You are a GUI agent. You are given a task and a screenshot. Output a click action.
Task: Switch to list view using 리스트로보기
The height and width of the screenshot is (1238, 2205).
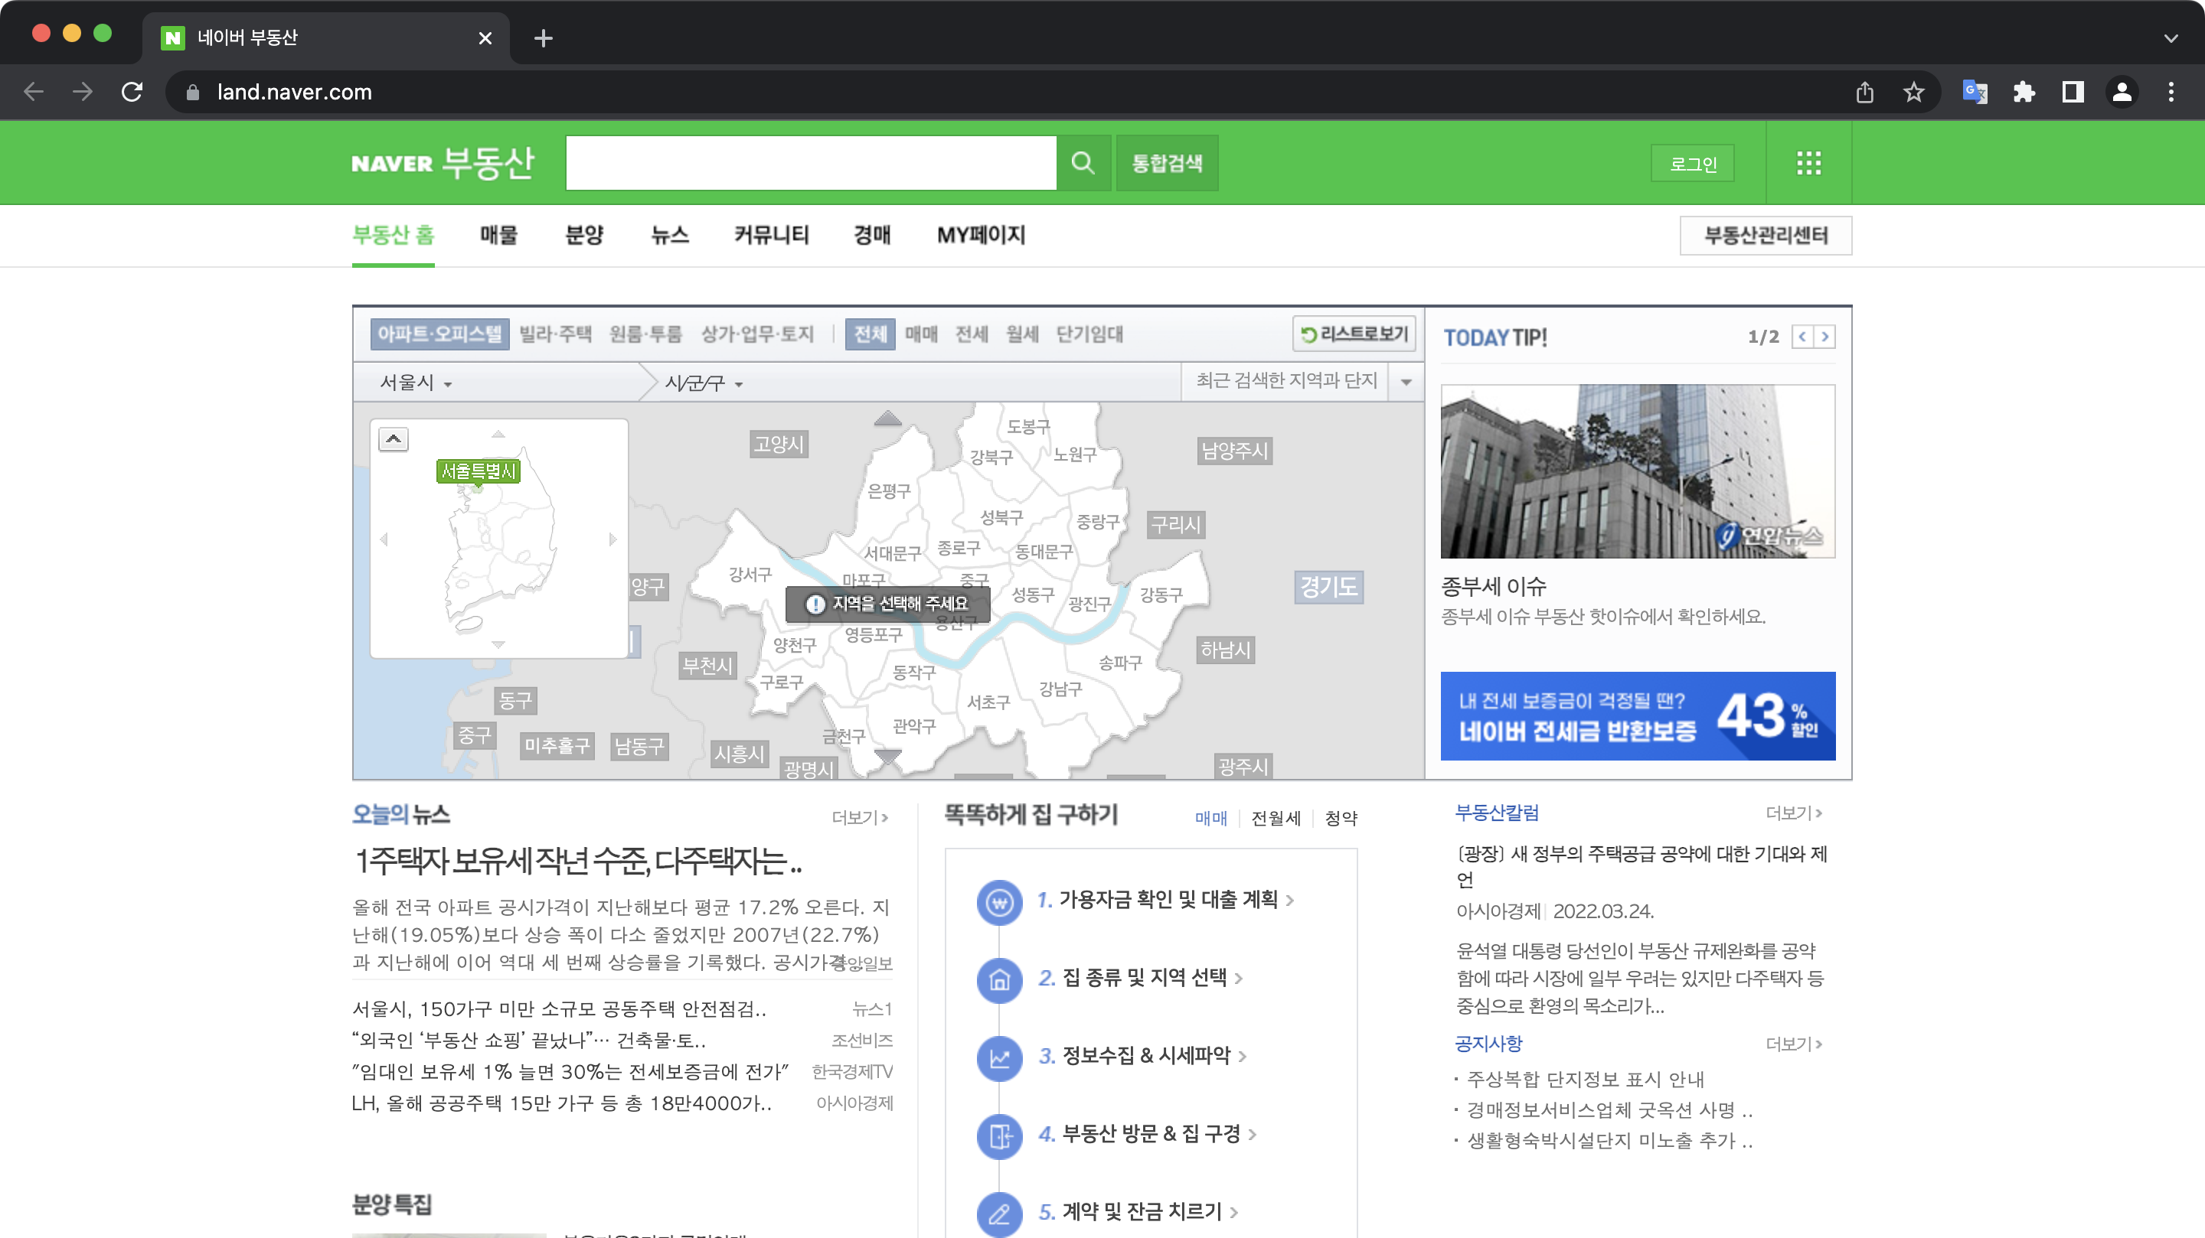pos(1352,334)
